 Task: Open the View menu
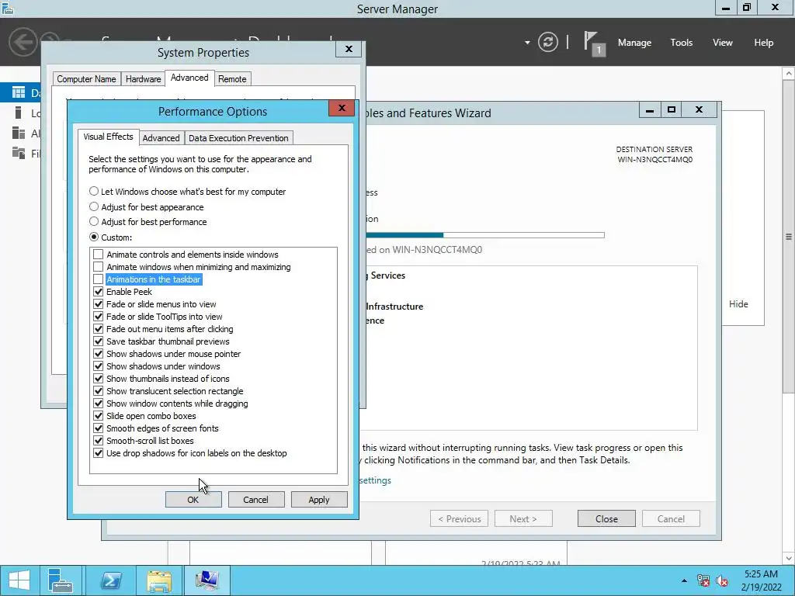[x=723, y=43]
